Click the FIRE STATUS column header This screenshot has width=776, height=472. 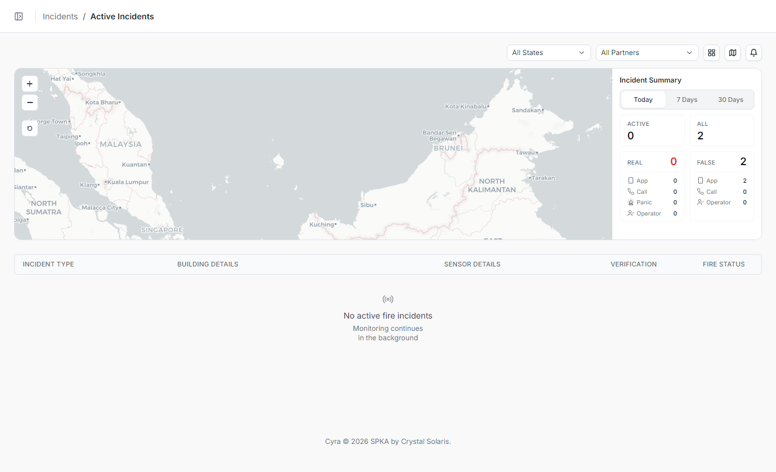click(x=724, y=264)
